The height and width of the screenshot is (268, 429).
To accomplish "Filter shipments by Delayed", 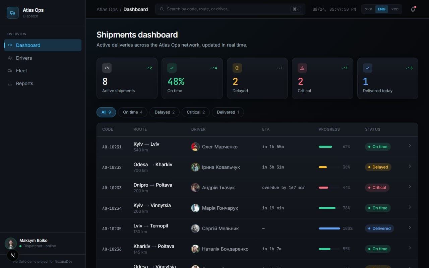I will pyautogui.click(x=165, y=112).
